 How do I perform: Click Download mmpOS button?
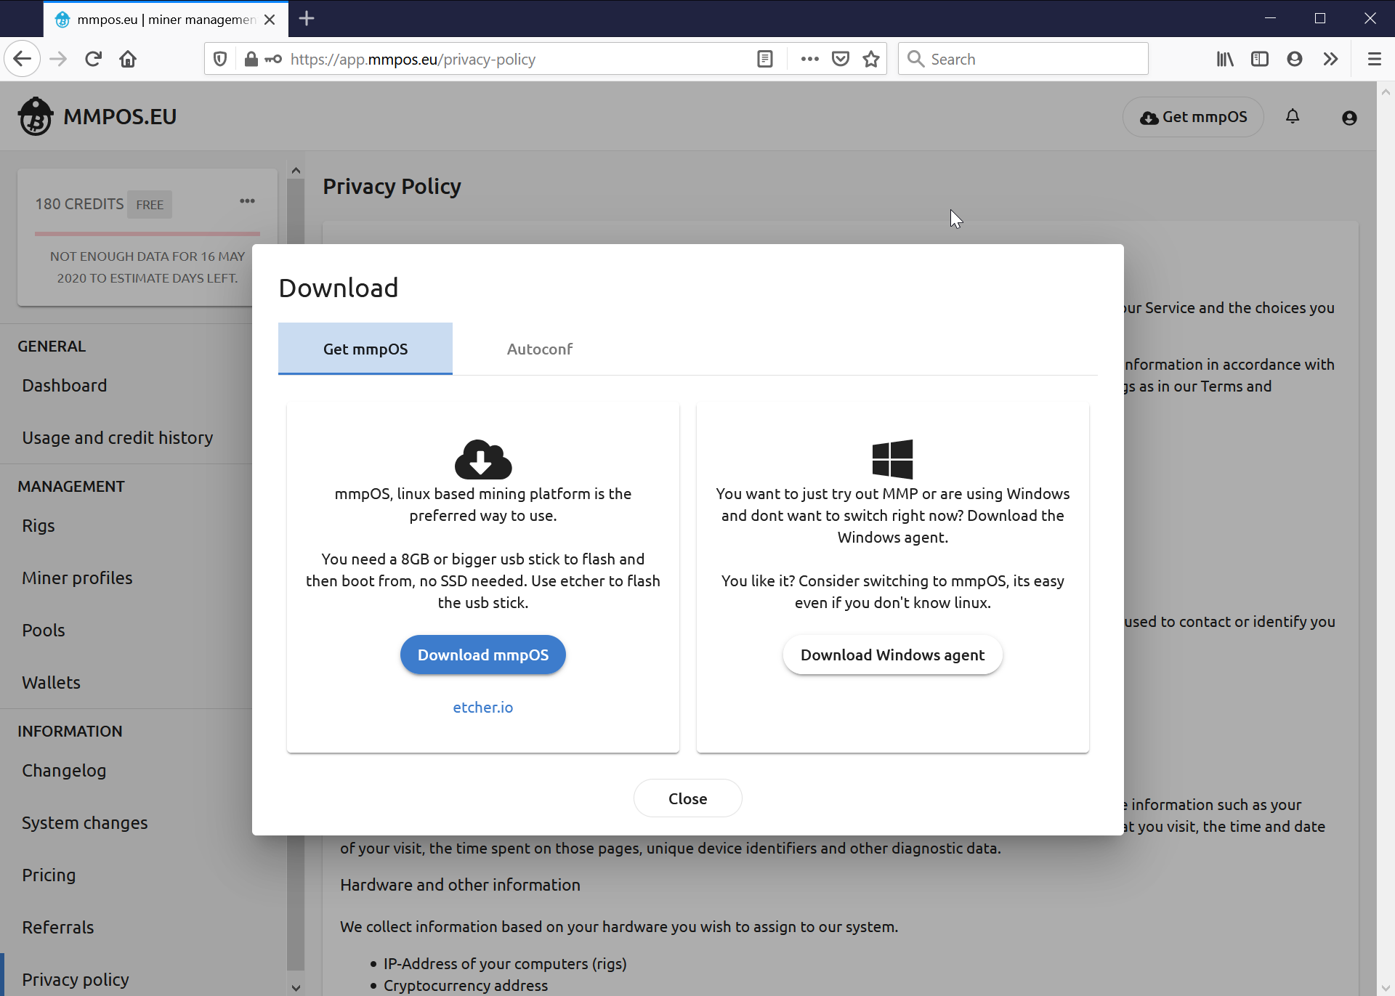(483, 655)
